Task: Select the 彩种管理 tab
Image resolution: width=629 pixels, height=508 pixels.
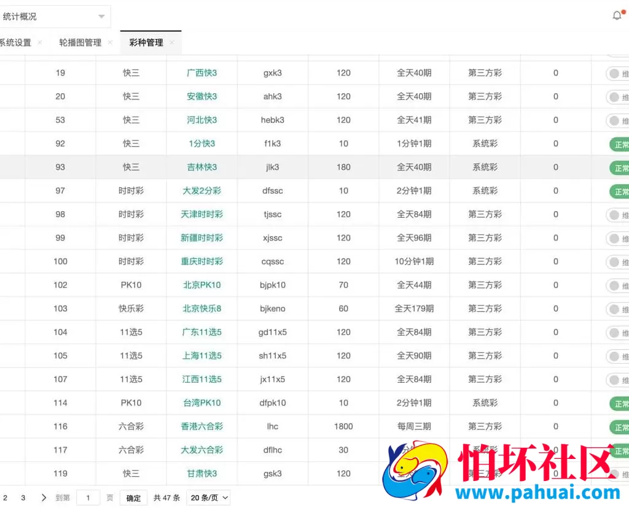Action: coord(147,43)
